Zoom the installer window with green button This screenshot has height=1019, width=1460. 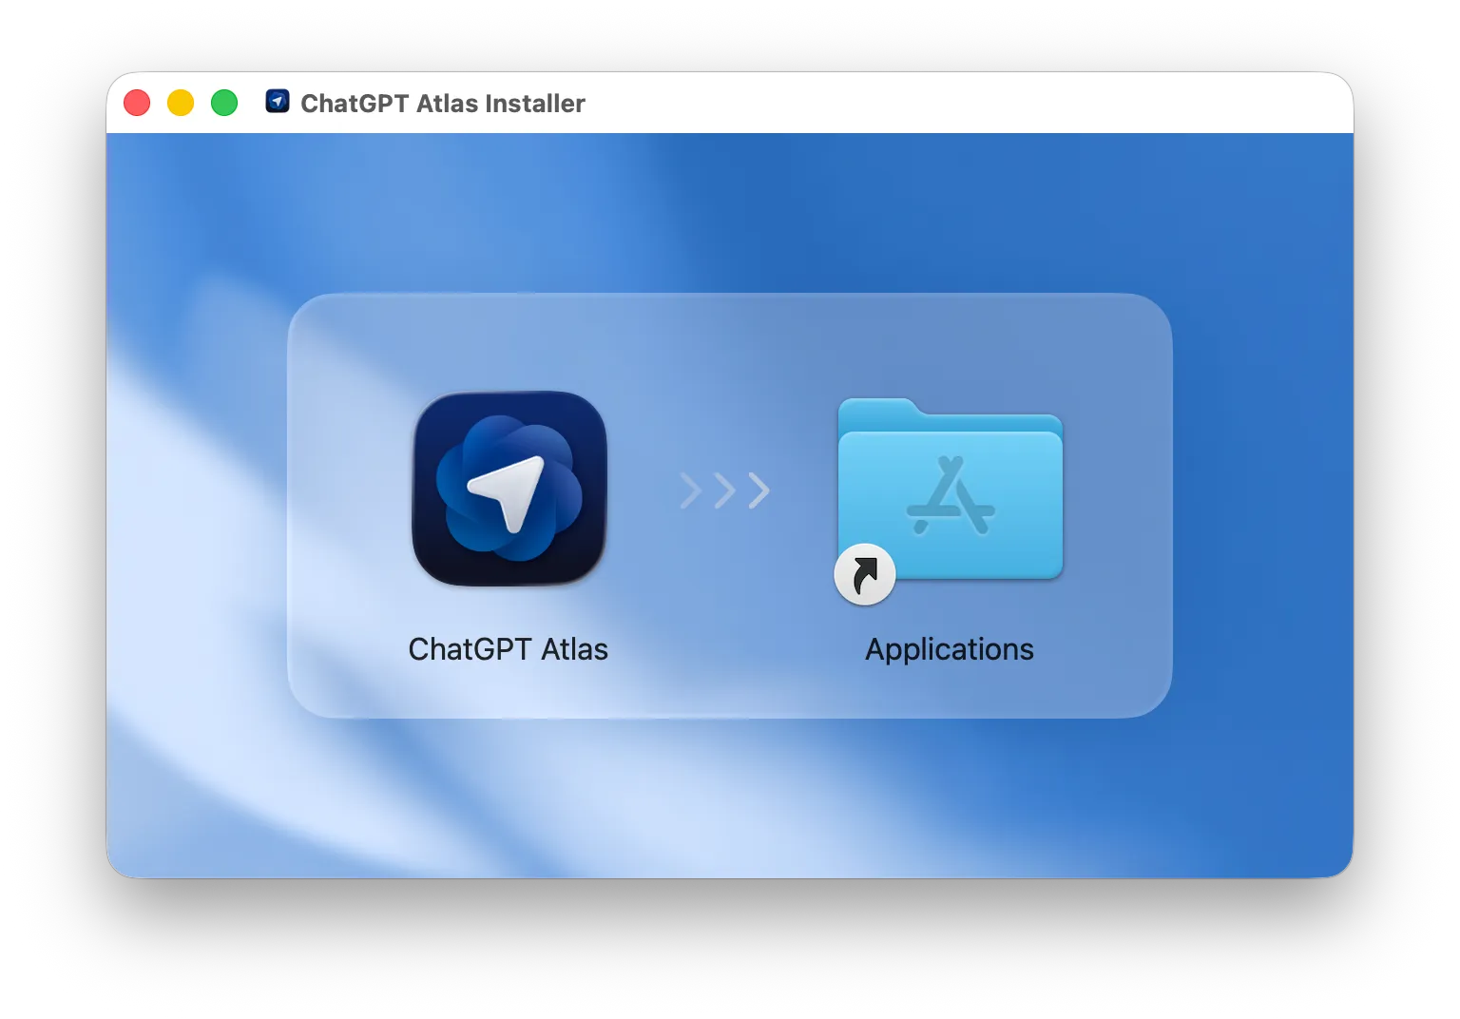coord(224,103)
